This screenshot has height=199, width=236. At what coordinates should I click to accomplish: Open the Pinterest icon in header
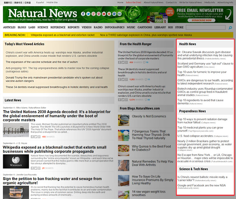pos(99,14)
